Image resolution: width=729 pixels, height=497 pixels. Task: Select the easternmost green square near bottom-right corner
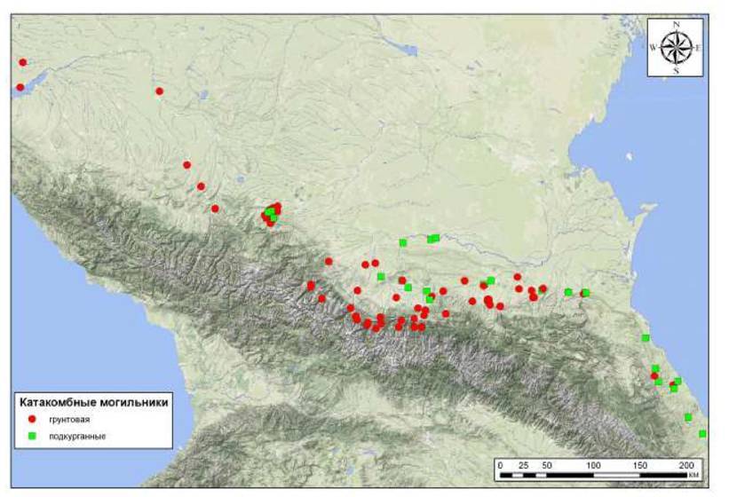(x=702, y=434)
